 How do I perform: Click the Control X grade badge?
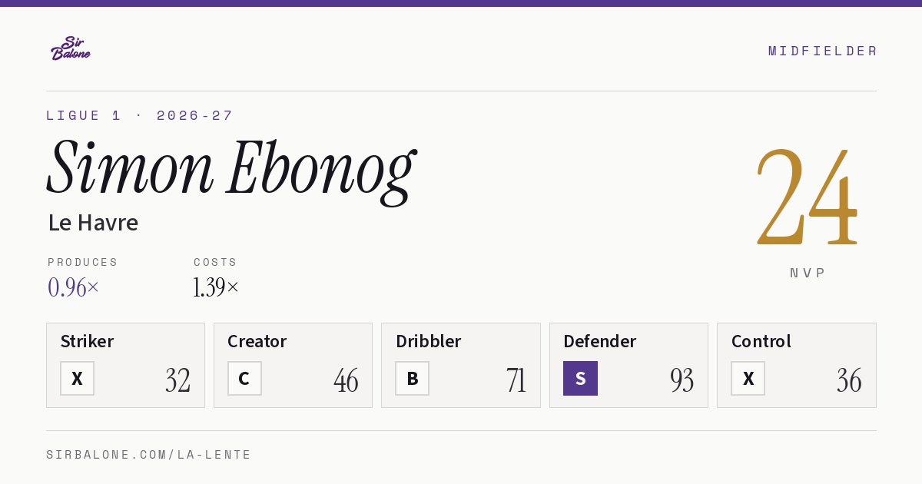(x=748, y=378)
